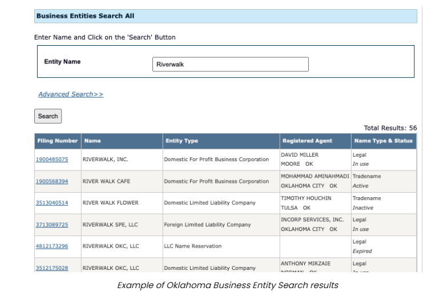This screenshot has width=435, height=307.
Task: Open filing number 1900568394
Action: 52,181
